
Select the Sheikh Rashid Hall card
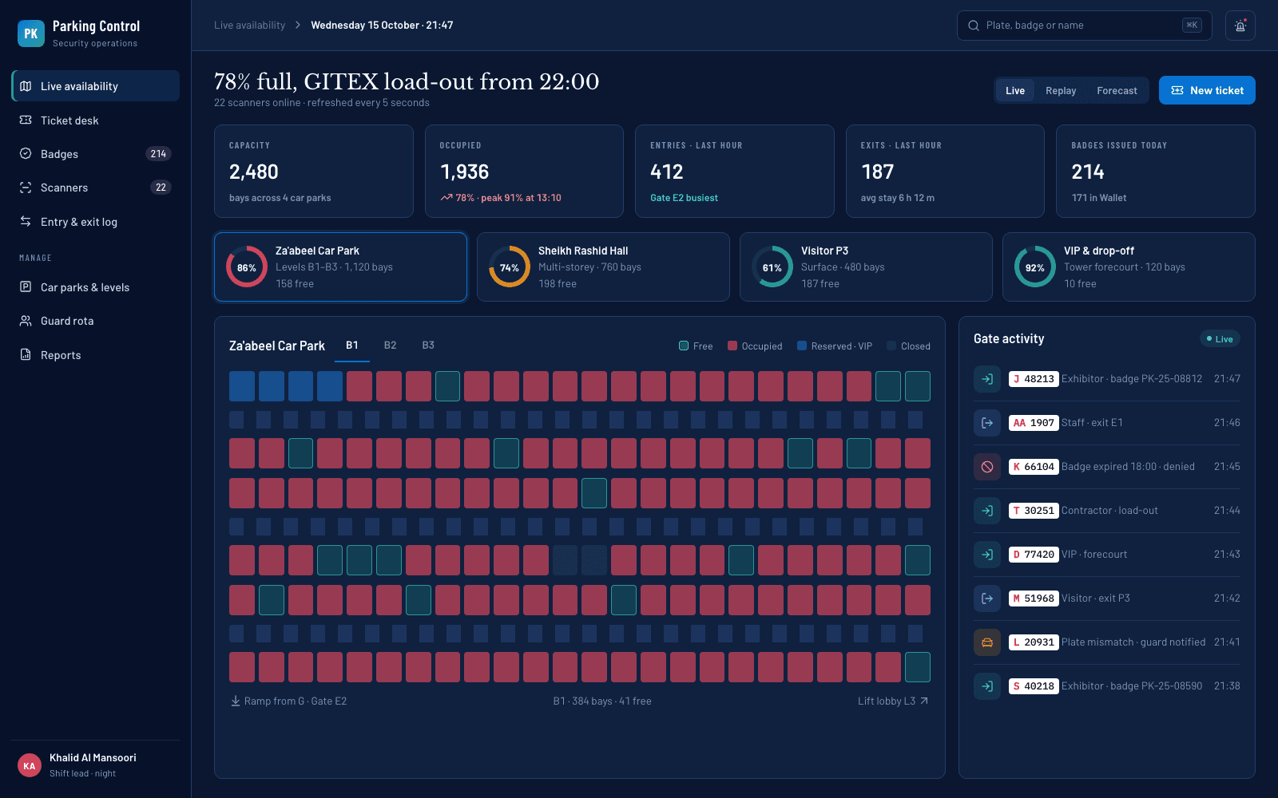(603, 267)
